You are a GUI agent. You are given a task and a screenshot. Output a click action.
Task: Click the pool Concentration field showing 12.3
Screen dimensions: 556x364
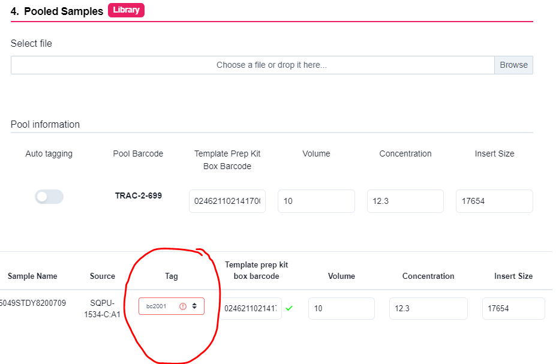tap(405, 201)
